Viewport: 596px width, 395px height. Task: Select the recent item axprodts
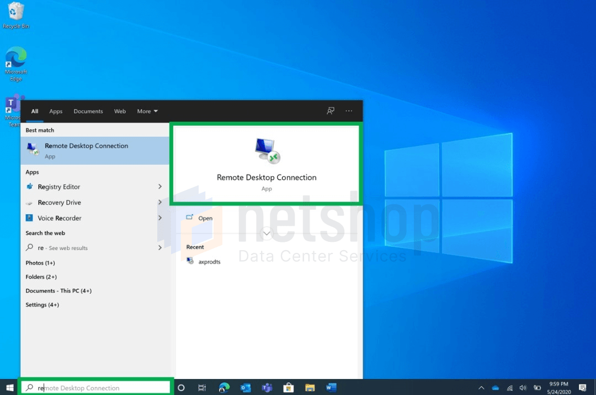(209, 261)
